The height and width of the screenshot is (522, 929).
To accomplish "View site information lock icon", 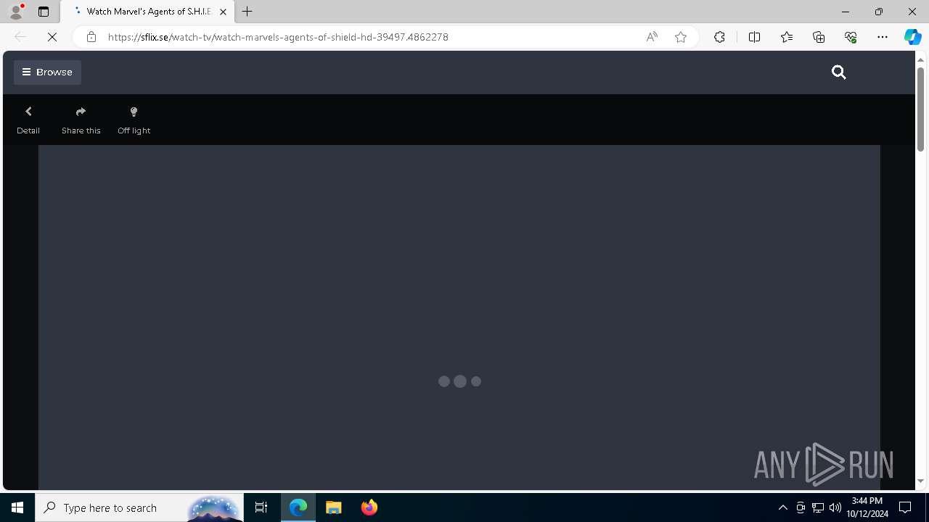I will 91,37.
